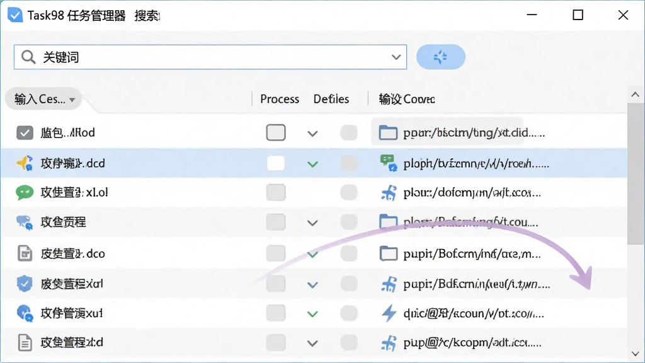Tick the Process checkbox on the 攻食贡程 row
This screenshot has width=645, height=363.
tap(276, 222)
